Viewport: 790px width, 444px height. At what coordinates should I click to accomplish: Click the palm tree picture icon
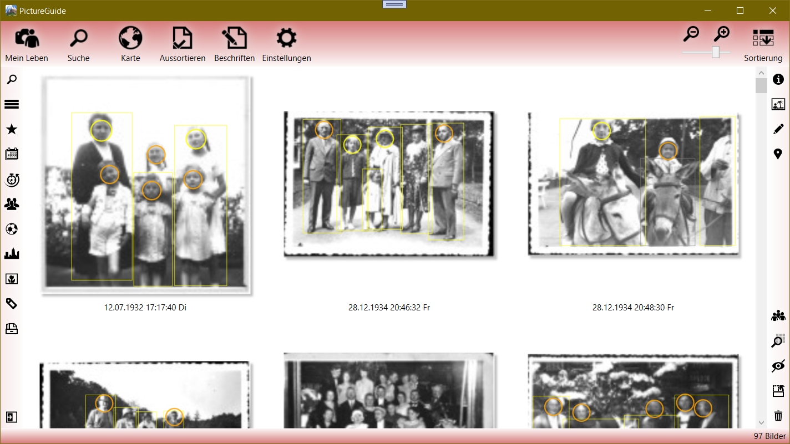[x=778, y=104]
